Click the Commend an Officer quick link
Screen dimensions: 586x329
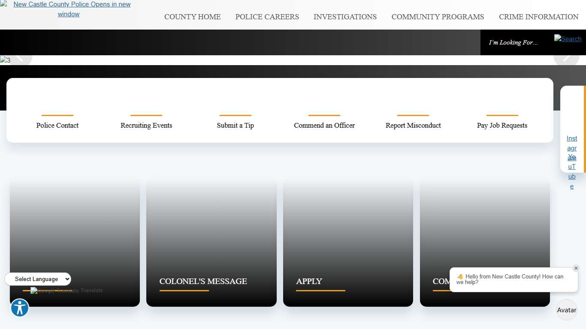point(324,125)
